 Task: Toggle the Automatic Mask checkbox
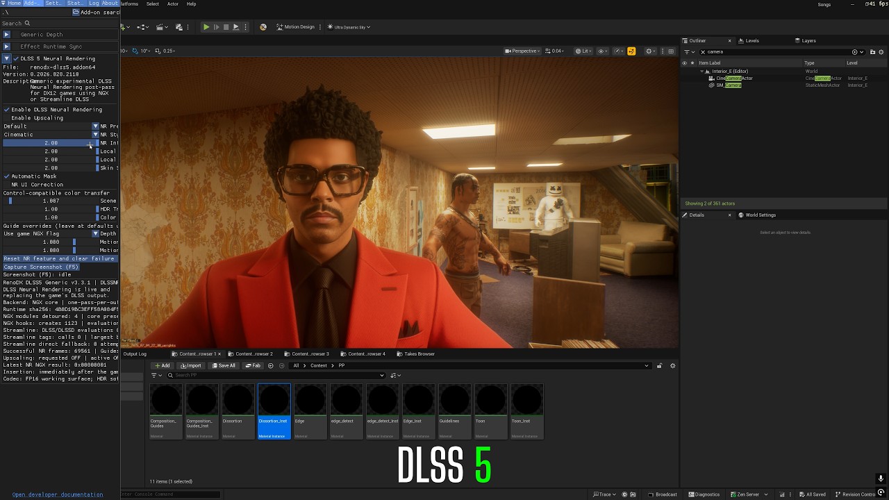click(7, 176)
